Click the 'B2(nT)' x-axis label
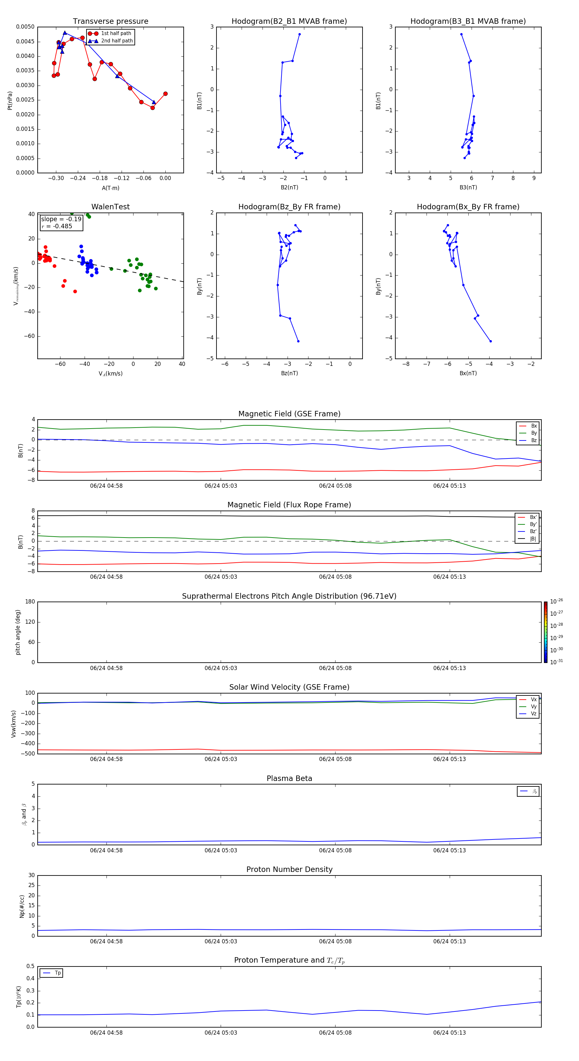This screenshot has height=1061, width=579. (x=289, y=187)
